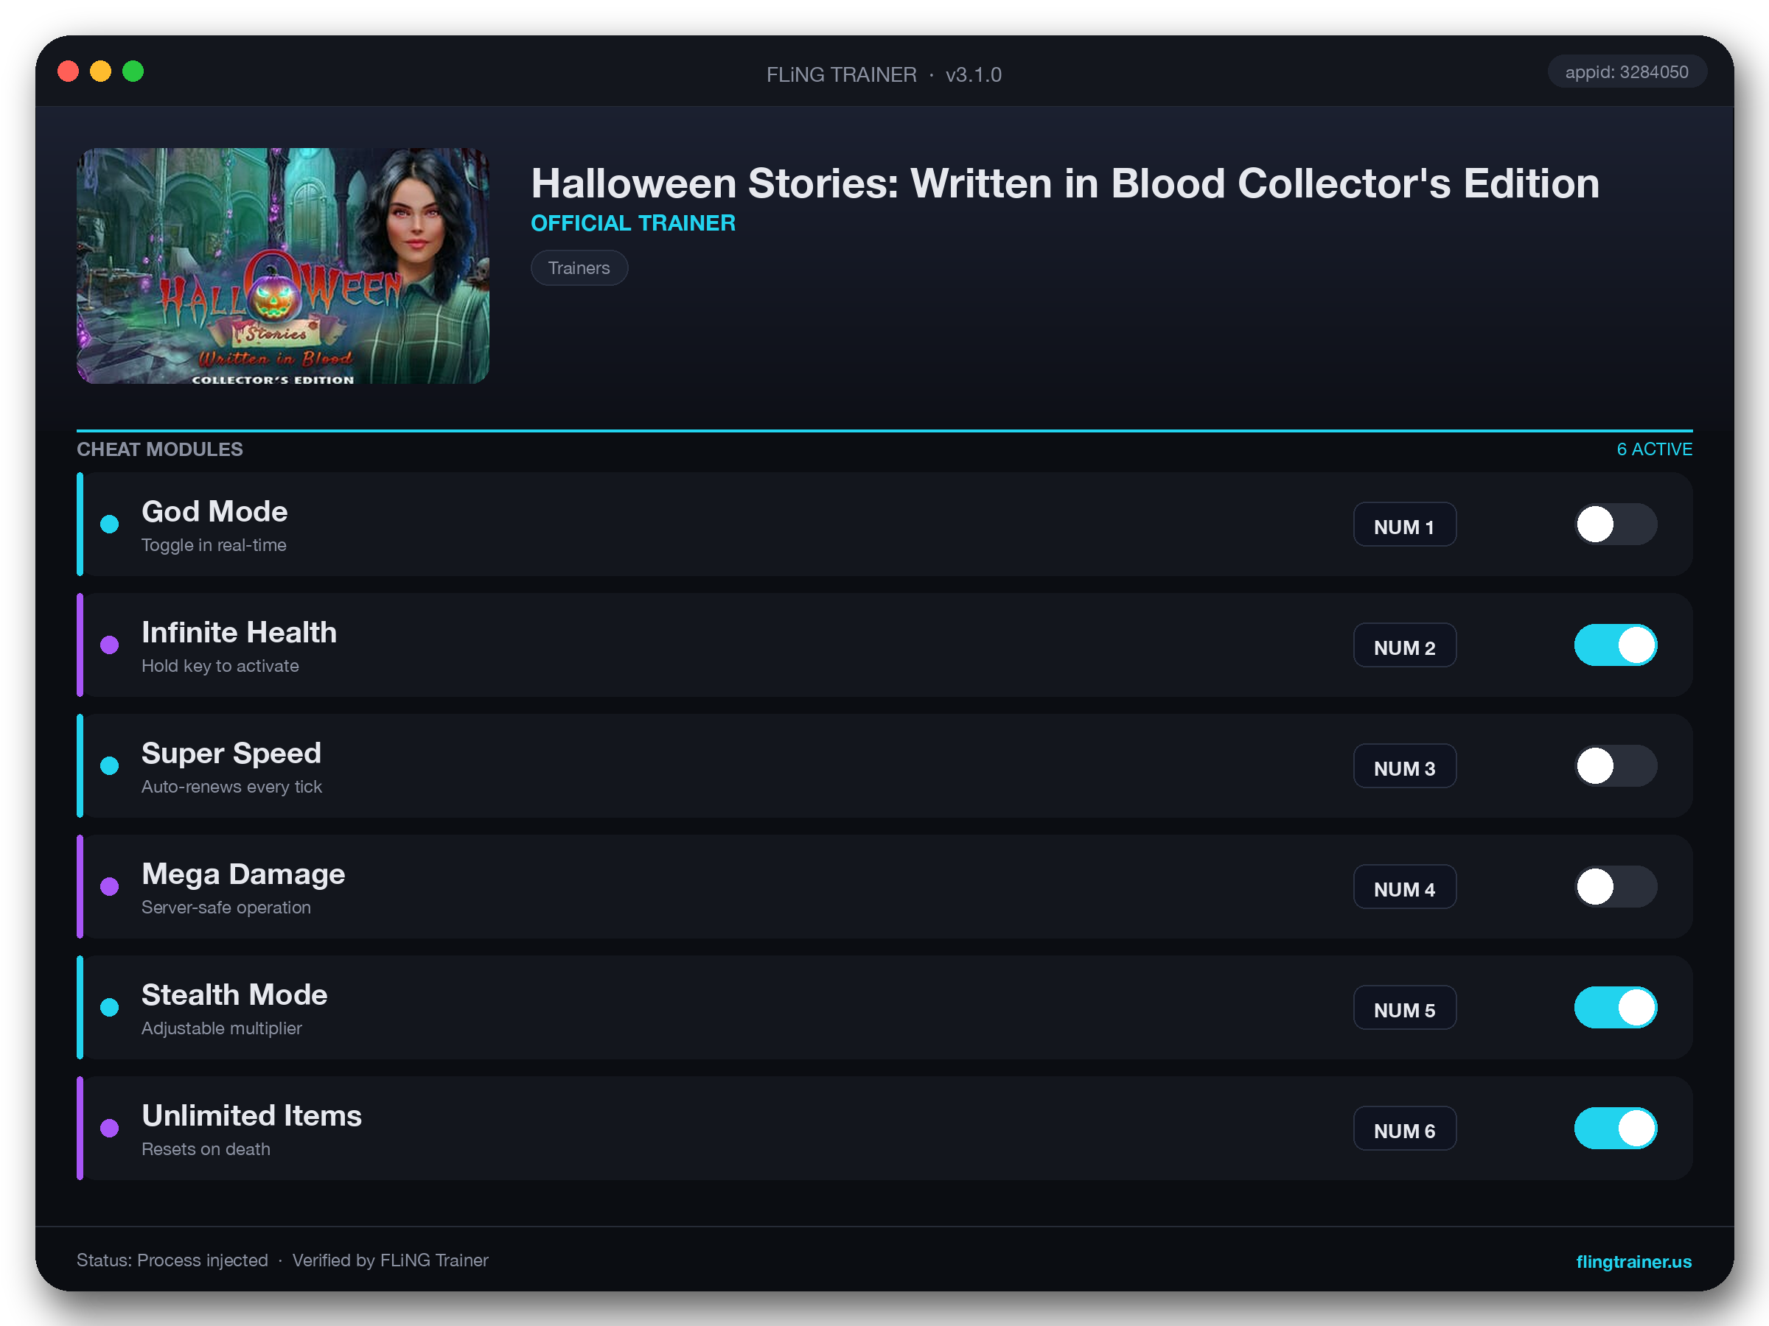
Task: Click the purple dot beside Unlimited Items
Action: 110,1128
